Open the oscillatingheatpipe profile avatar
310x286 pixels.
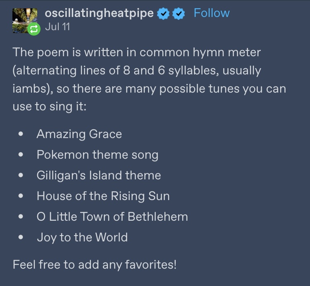(24, 20)
